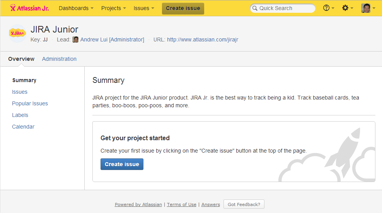Expand the Issues dropdown in header

144,8
